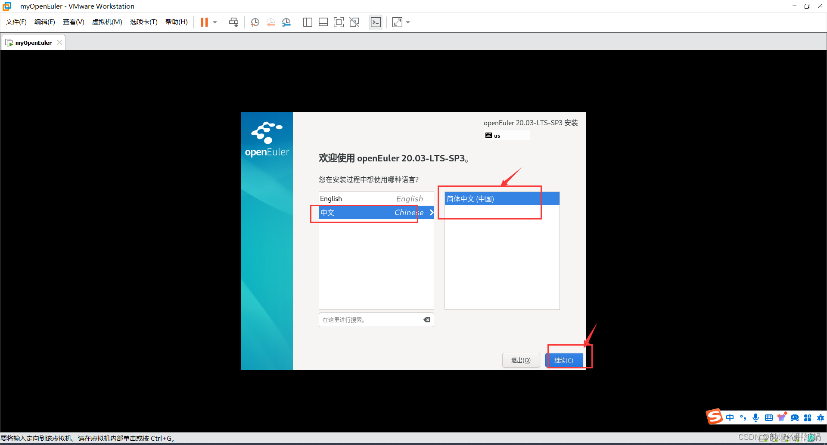Open the 查看(V) menu
Screen dimensions: 827x445
pos(74,22)
